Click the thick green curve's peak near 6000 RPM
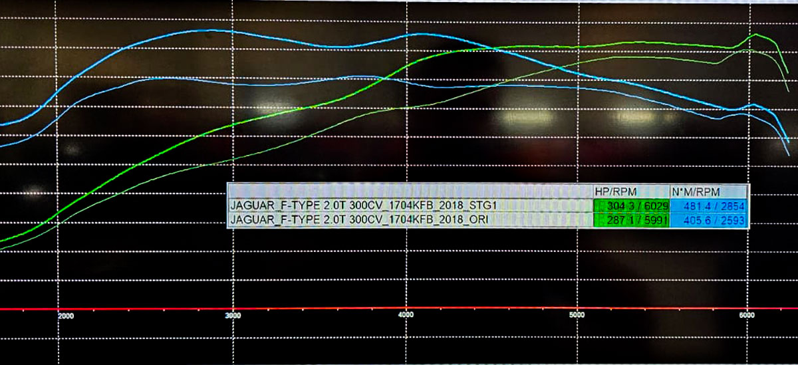 coord(755,34)
